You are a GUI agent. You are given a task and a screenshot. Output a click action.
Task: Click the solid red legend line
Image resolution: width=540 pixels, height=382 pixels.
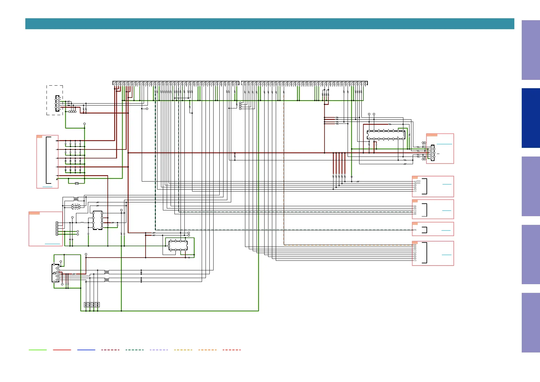tap(62, 350)
